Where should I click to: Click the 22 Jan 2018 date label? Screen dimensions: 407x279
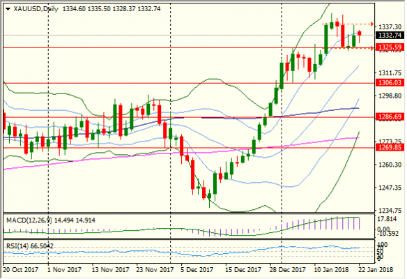click(x=376, y=270)
